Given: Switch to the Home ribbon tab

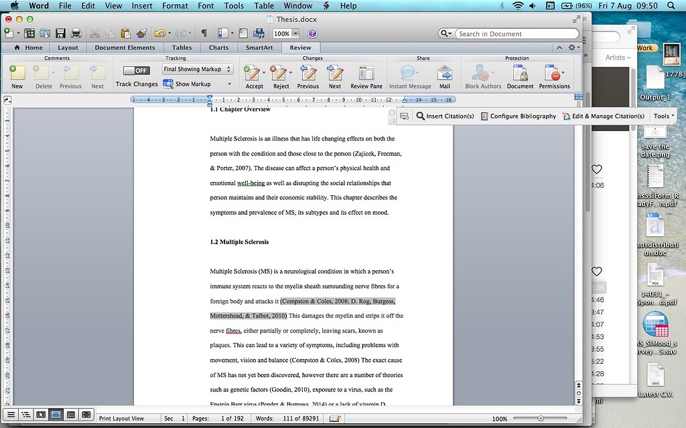Looking at the screenshot, I should coord(31,47).
